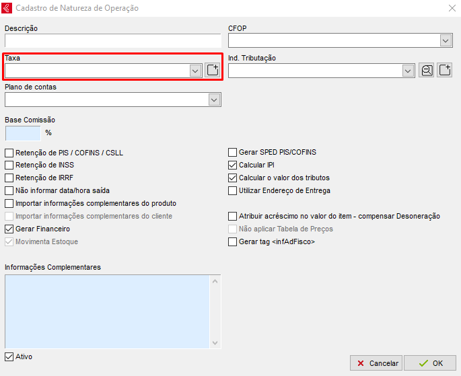Confirm with the OK button
This screenshot has height=376, width=461.
[430, 363]
